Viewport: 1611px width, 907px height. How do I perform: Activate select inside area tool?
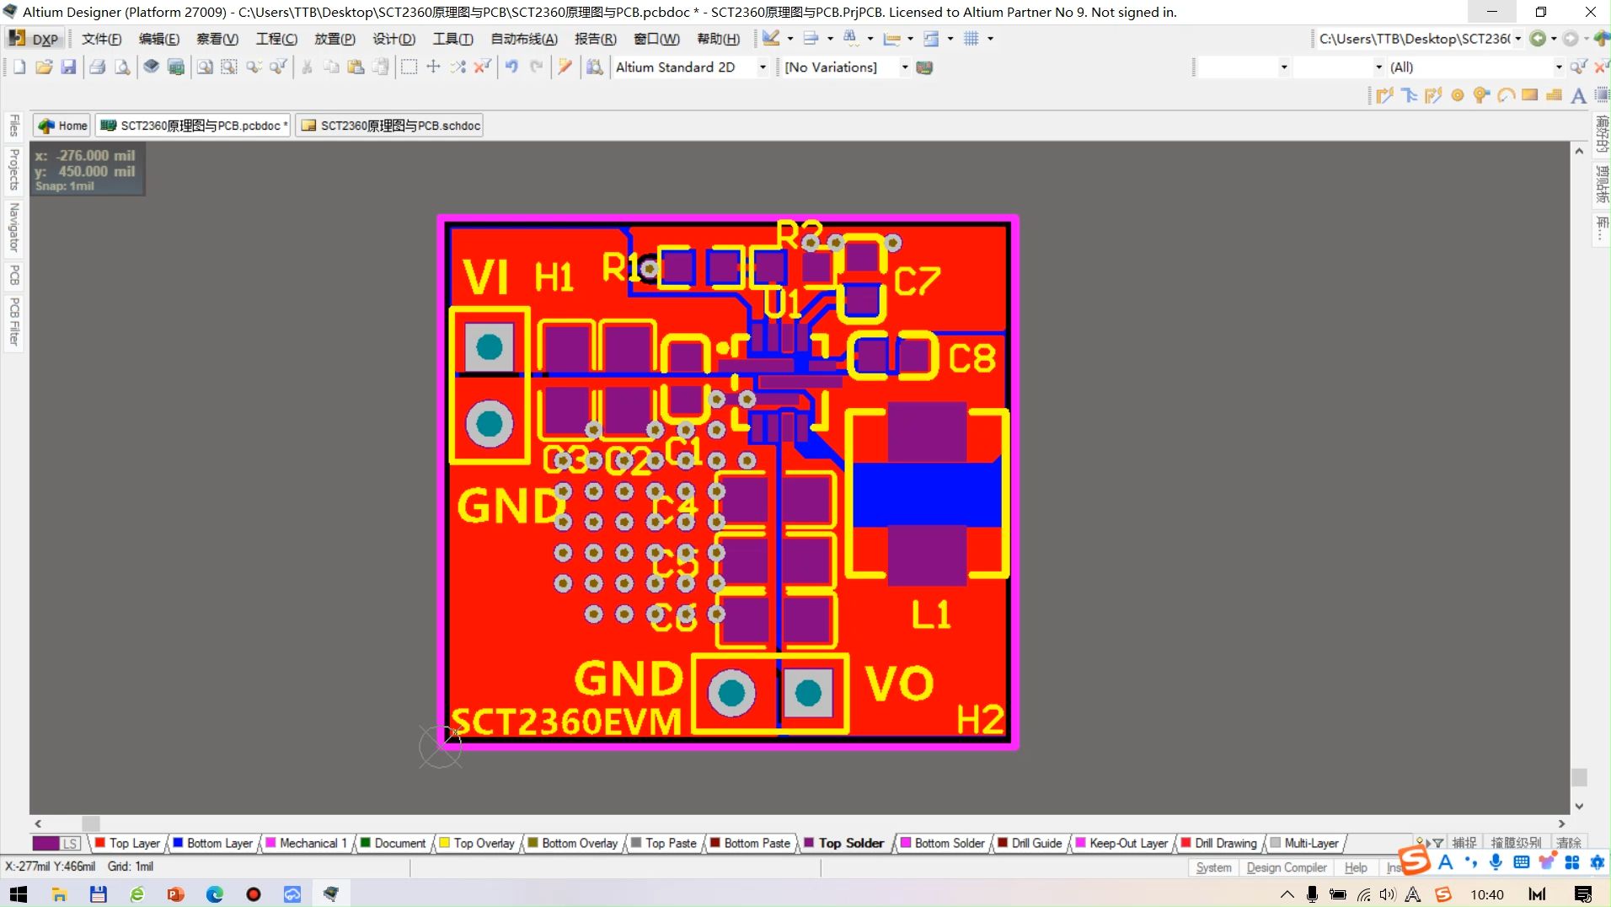pyautogui.click(x=409, y=67)
